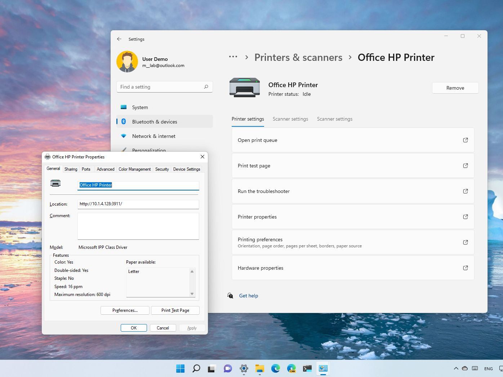Open the Color Management tab
The width and height of the screenshot is (503, 377).
pyautogui.click(x=134, y=169)
